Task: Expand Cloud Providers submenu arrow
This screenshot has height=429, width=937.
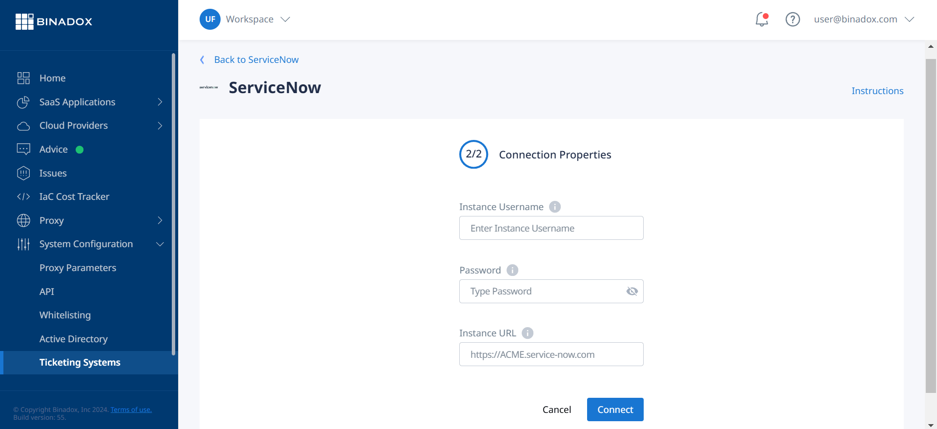Action: (x=160, y=126)
